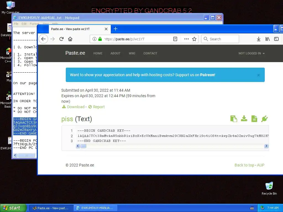
Task: Click the tray keyboard icon
Action: point(252,208)
